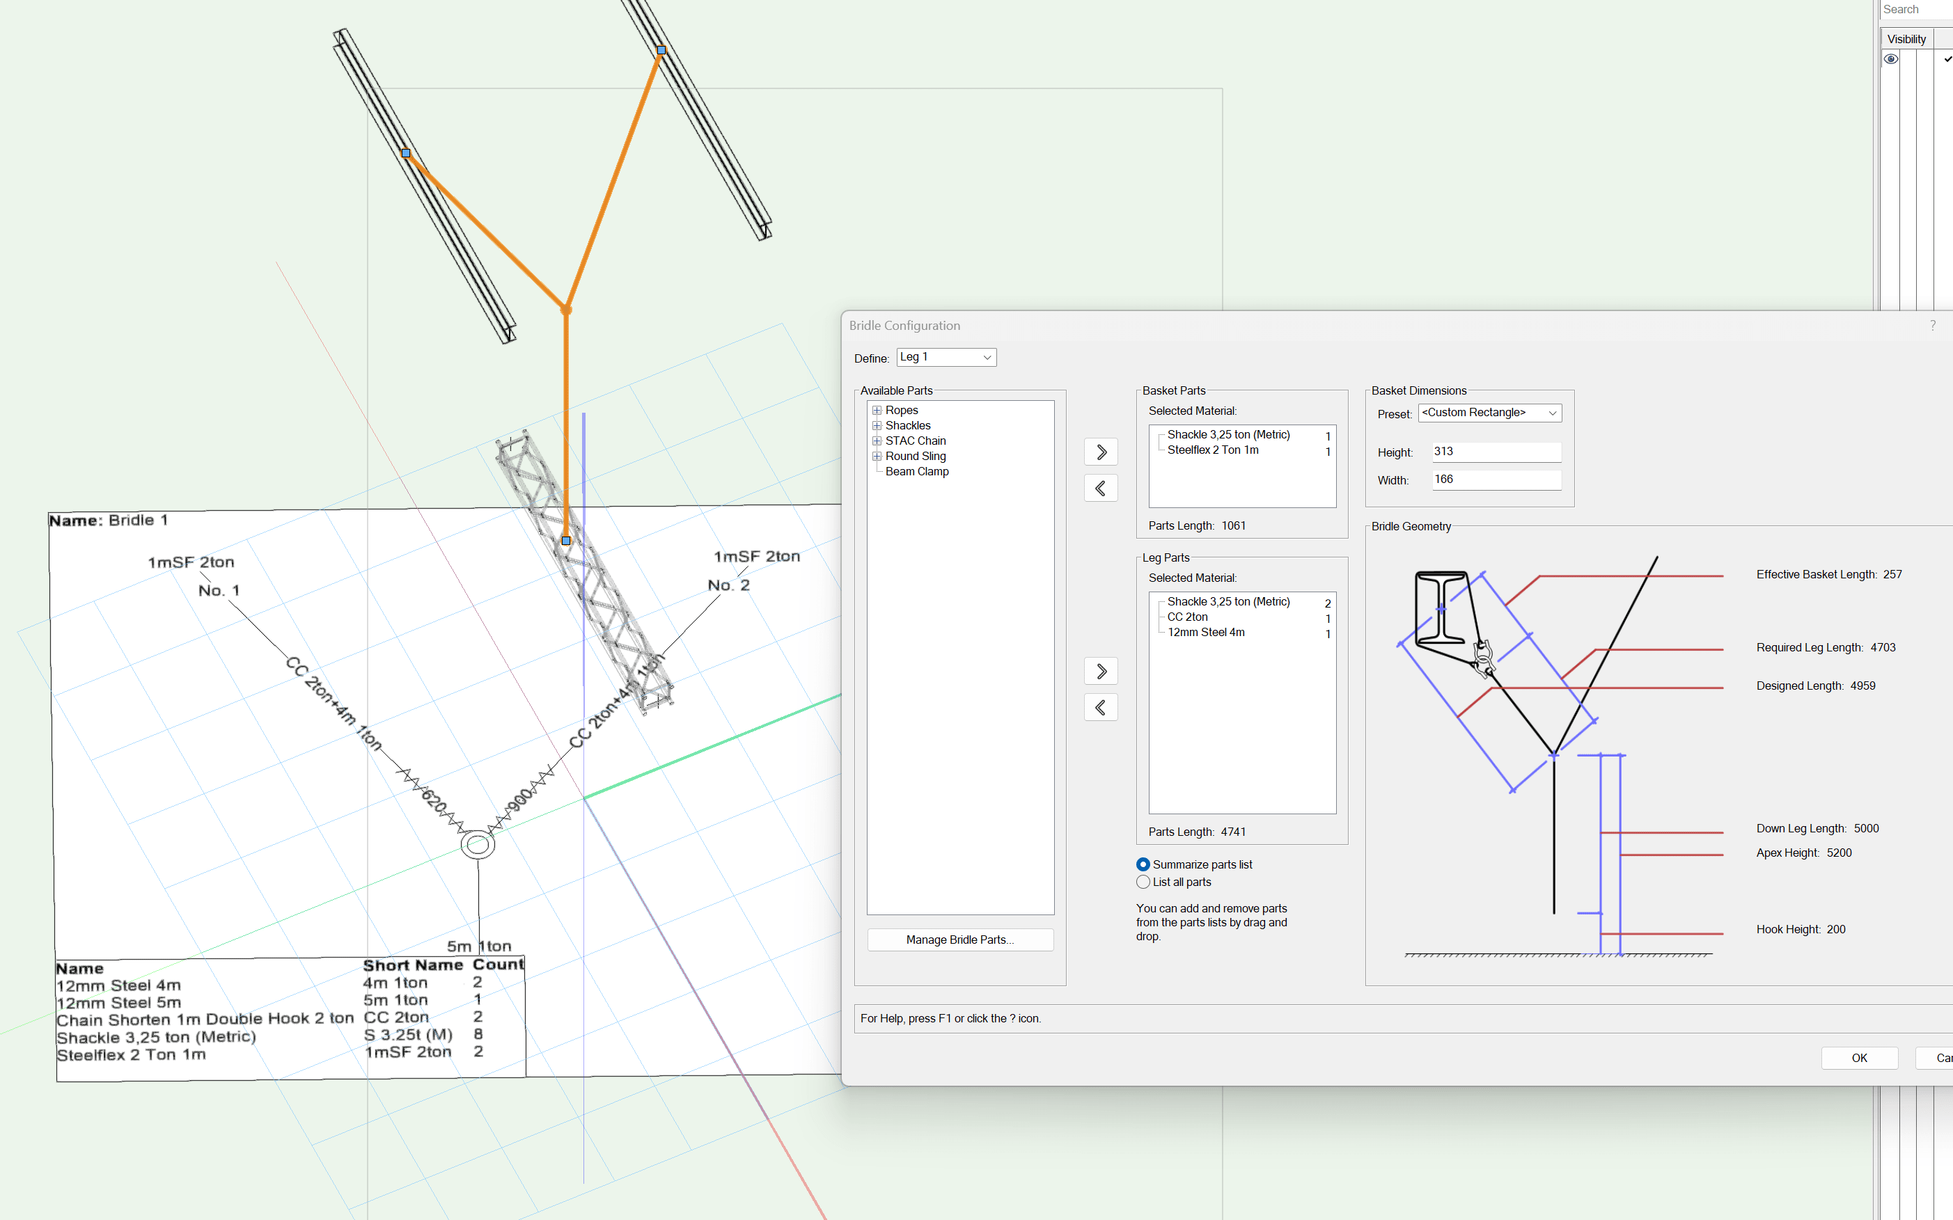Click the remove-from-Leg-Parts left arrow
This screenshot has width=1953, height=1220.
click(x=1101, y=708)
